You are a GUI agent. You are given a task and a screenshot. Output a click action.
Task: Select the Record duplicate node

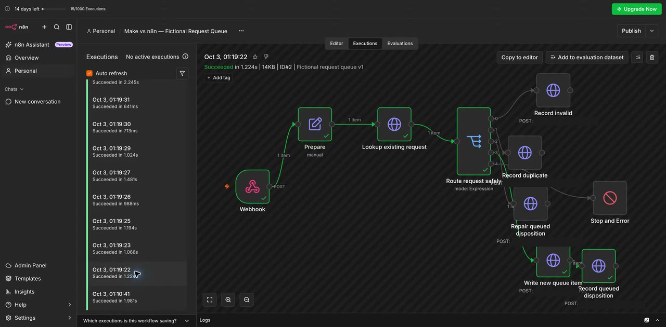tap(525, 153)
